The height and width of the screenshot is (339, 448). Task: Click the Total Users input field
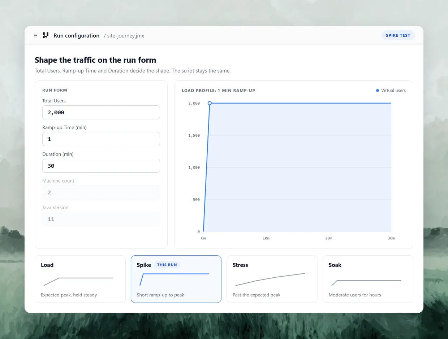(101, 113)
